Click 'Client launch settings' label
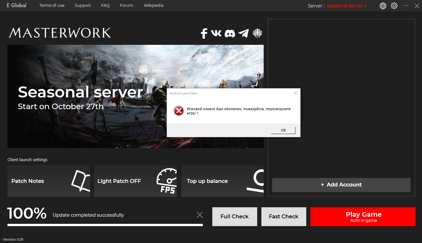The image size is (422, 243). pyautogui.click(x=27, y=160)
